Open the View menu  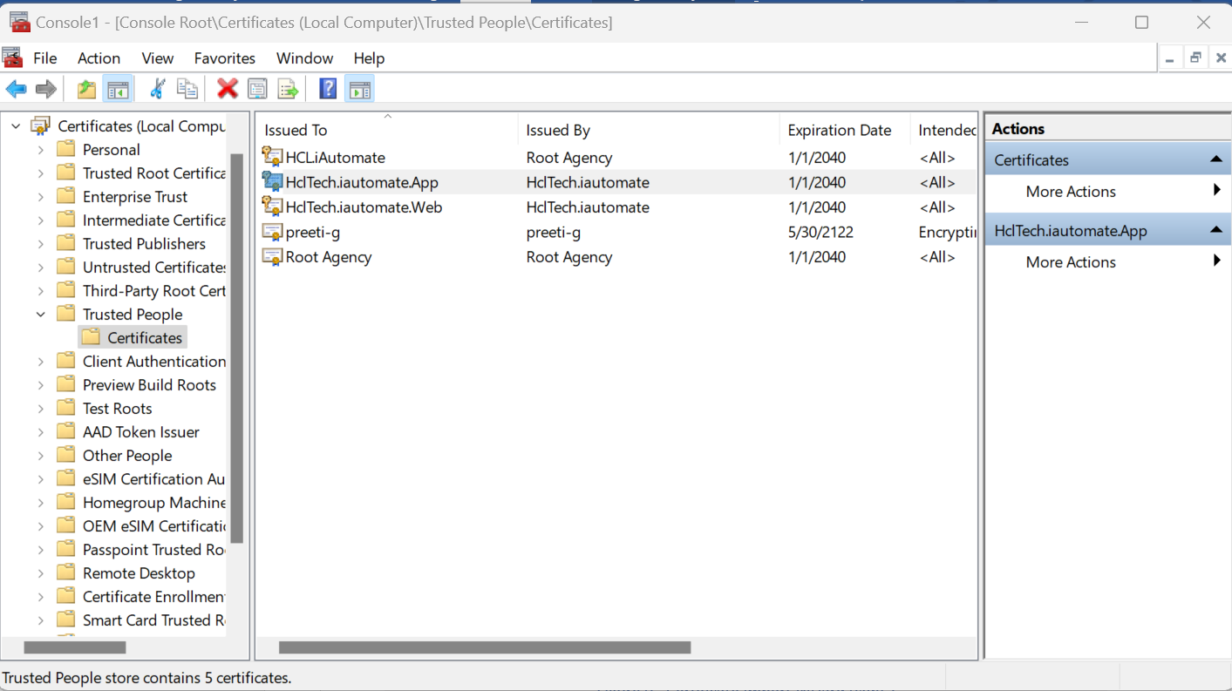[x=158, y=58]
